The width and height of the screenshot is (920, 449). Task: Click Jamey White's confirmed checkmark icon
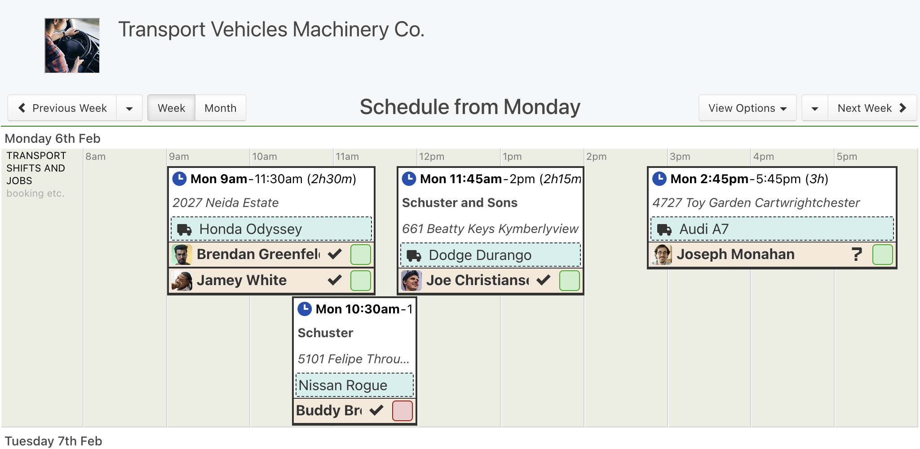[x=335, y=280]
